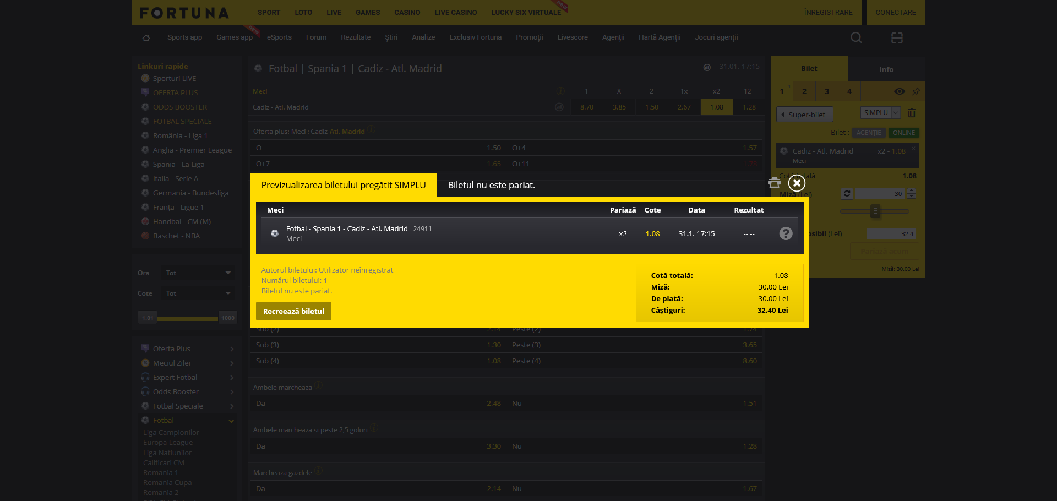Click the Super-bilet button
The width and height of the screenshot is (1057, 501).
click(x=804, y=115)
